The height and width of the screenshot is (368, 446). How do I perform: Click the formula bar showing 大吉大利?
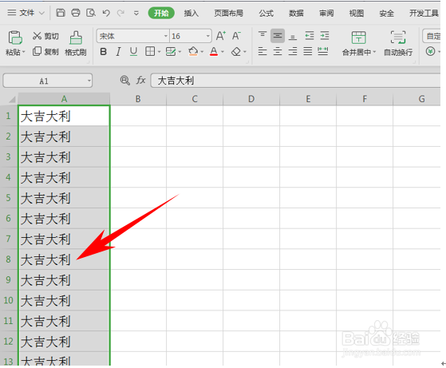296,81
